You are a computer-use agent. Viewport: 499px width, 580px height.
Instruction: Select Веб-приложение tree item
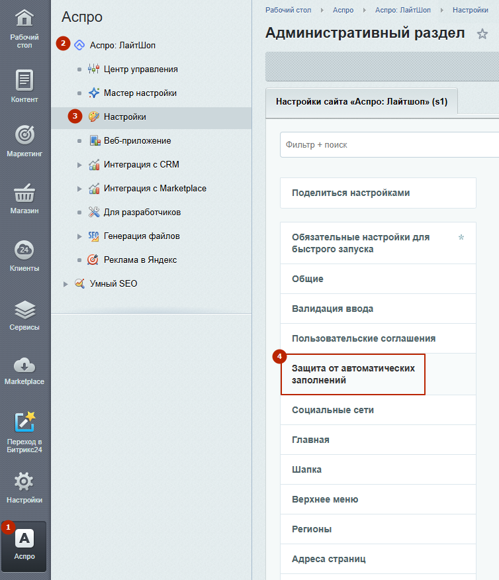[x=137, y=140]
